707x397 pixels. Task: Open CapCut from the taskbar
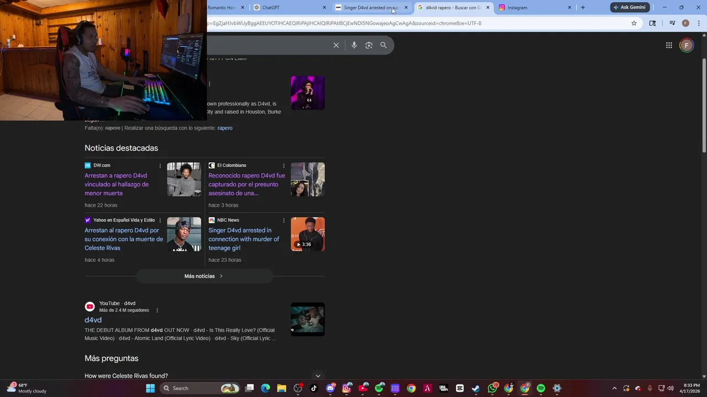[x=460, y=388]
